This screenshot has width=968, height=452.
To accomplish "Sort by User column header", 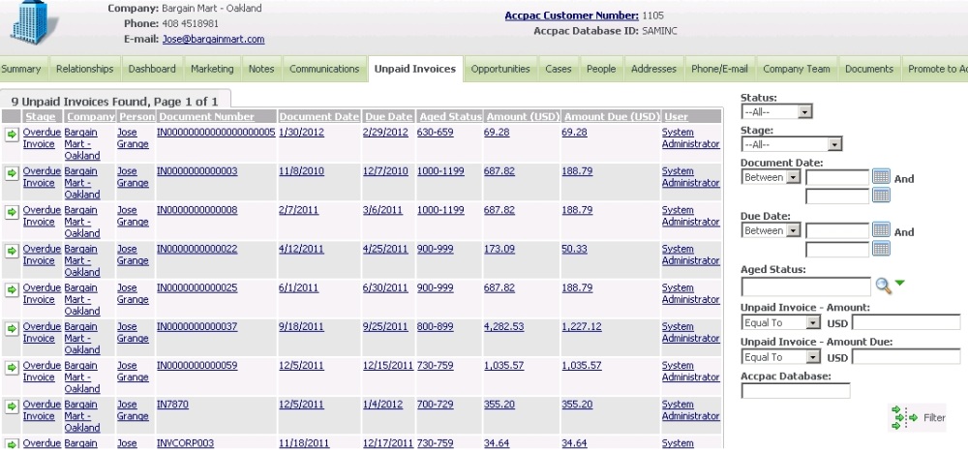I will pyautogui.click(x=676, y=116).
